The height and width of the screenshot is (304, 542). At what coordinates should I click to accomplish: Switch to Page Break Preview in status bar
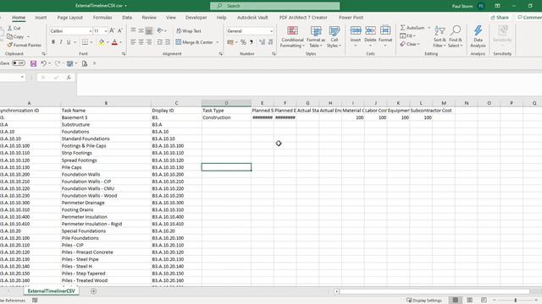pyautogui.click(x=484, y=301)
